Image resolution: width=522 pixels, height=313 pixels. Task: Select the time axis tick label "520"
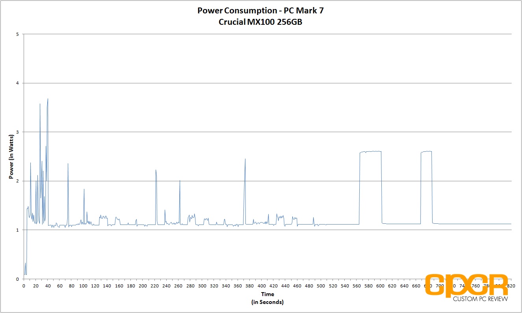(x=333, y=286)
